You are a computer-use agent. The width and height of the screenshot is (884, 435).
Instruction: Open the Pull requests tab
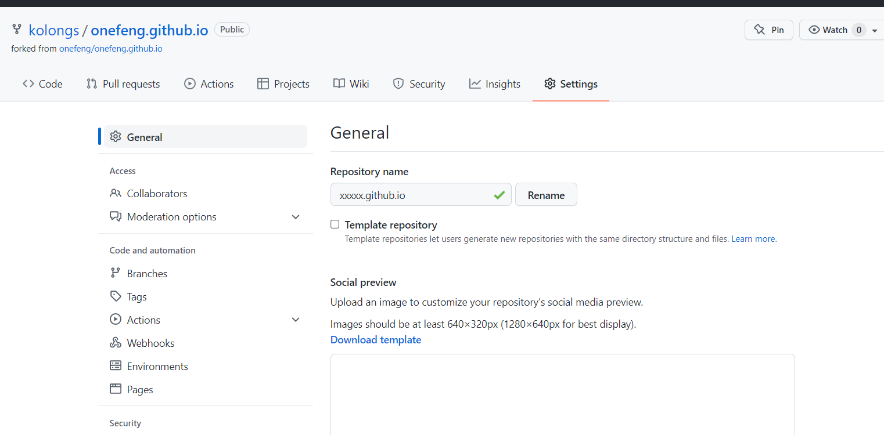(x=123, y=84)
